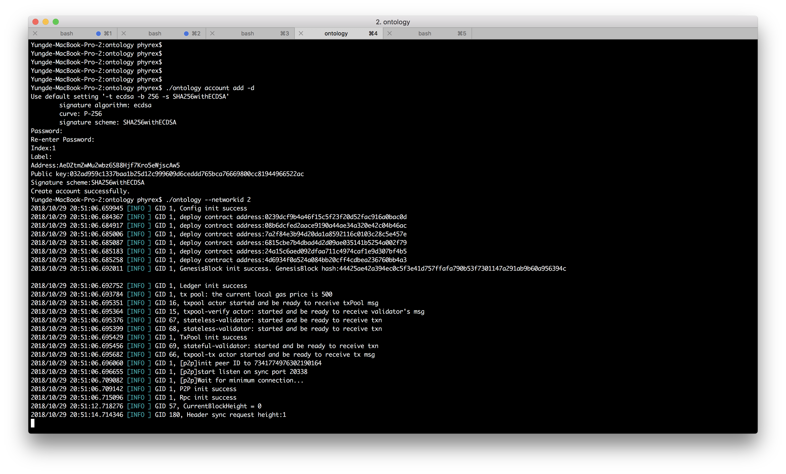The image size is (786, 474).
Task: Switch to the bash tab ⌘5
Action: coord(427,33)
